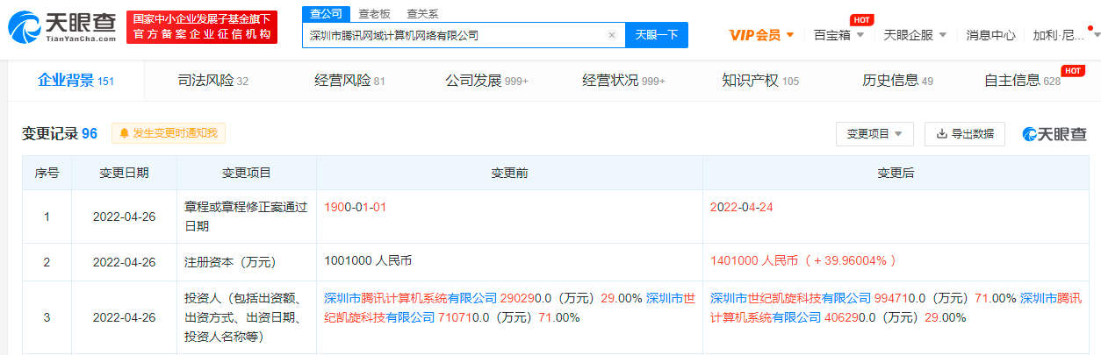Click the 1001000 人民币 value
Viewport: 1101px width, 355px height.
point(369,261)
